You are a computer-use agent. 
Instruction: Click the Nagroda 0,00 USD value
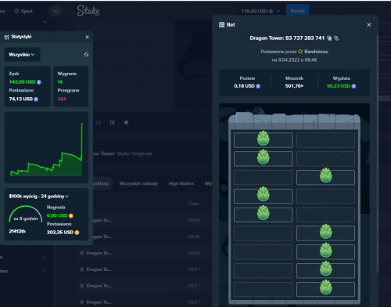click(x=57, y=215)
